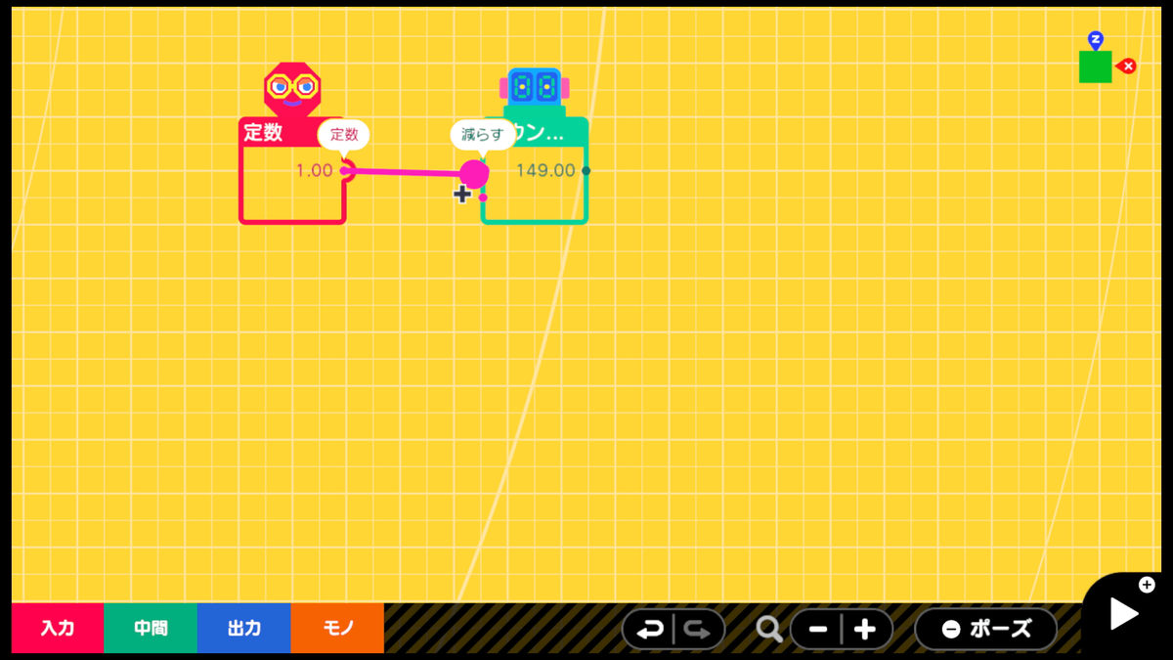Screen dimensions: 1173x660
Task: Click the counter's dark output port dot
Action: [x=586, y=170]
